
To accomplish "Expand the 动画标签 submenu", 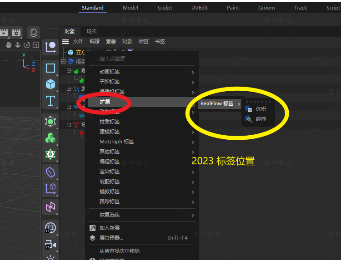I will coord(193,72).
